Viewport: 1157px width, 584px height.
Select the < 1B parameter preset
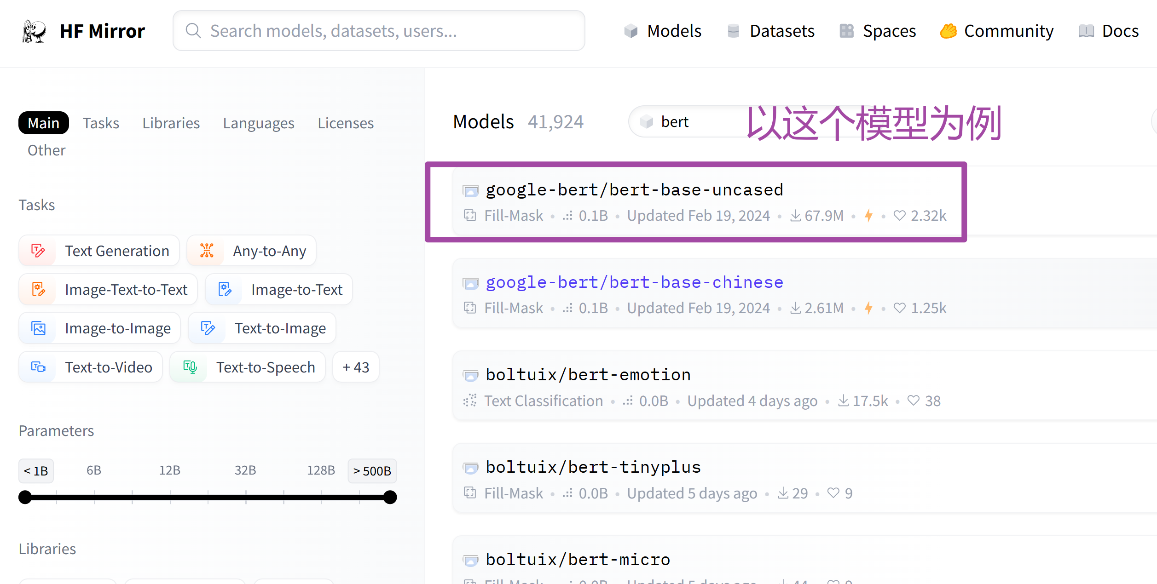coord(36,471)
